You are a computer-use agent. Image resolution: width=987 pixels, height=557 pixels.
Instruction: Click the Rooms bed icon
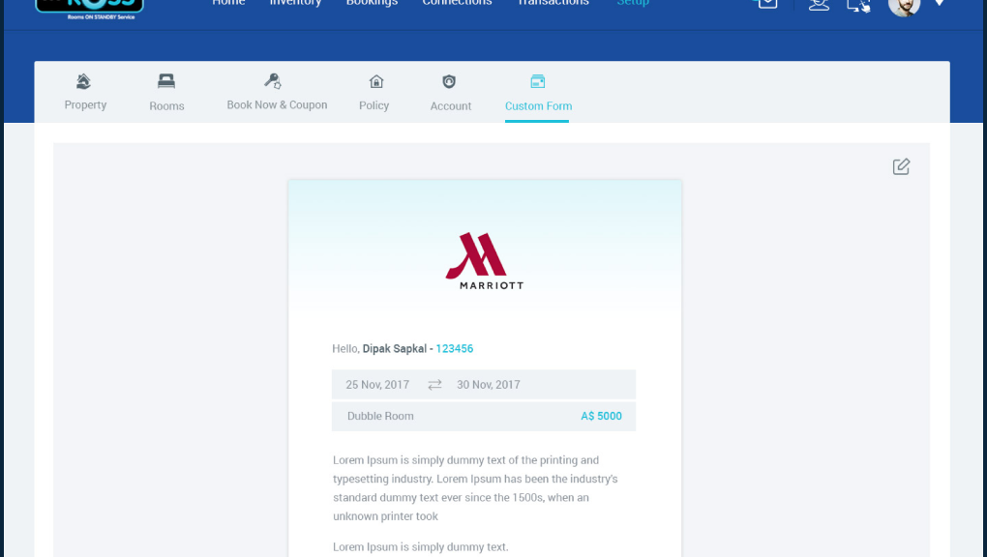166,81
